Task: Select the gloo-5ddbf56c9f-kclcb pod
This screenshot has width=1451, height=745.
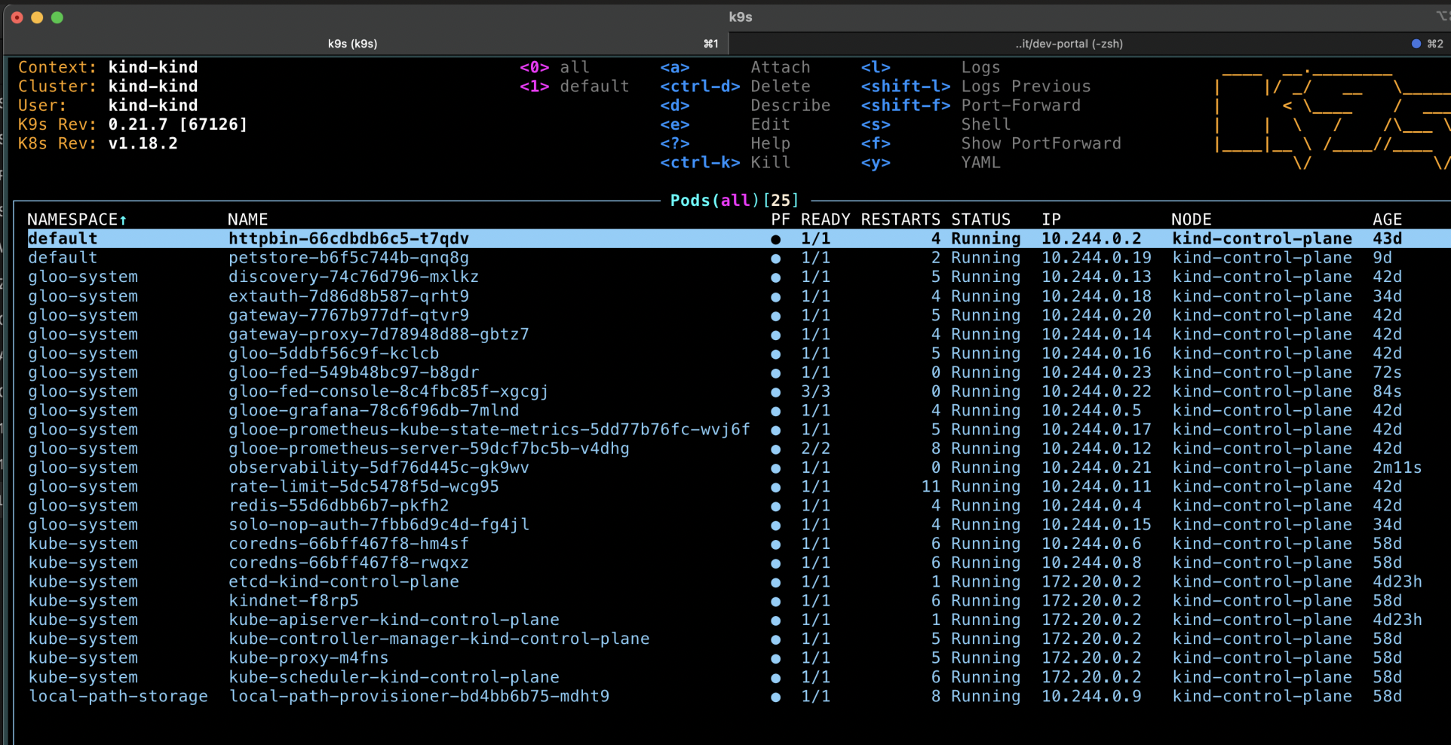Action: click(x=333, y=353)
